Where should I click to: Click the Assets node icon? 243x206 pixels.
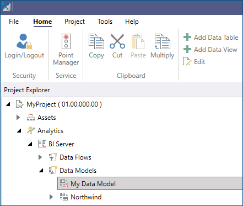[31, 118]
